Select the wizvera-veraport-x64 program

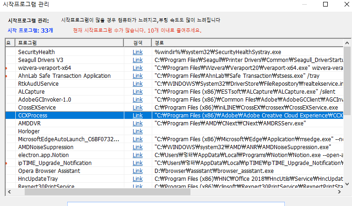click(44, 68)
